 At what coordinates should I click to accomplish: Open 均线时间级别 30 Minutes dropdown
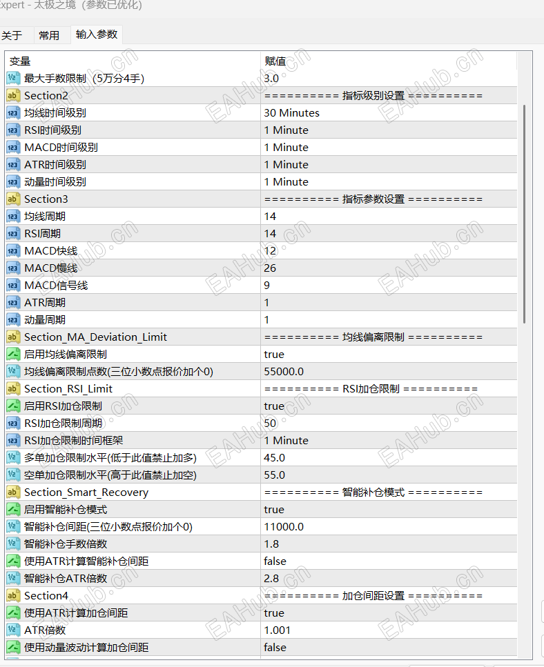pyautogui.click(x=389, y=112)
